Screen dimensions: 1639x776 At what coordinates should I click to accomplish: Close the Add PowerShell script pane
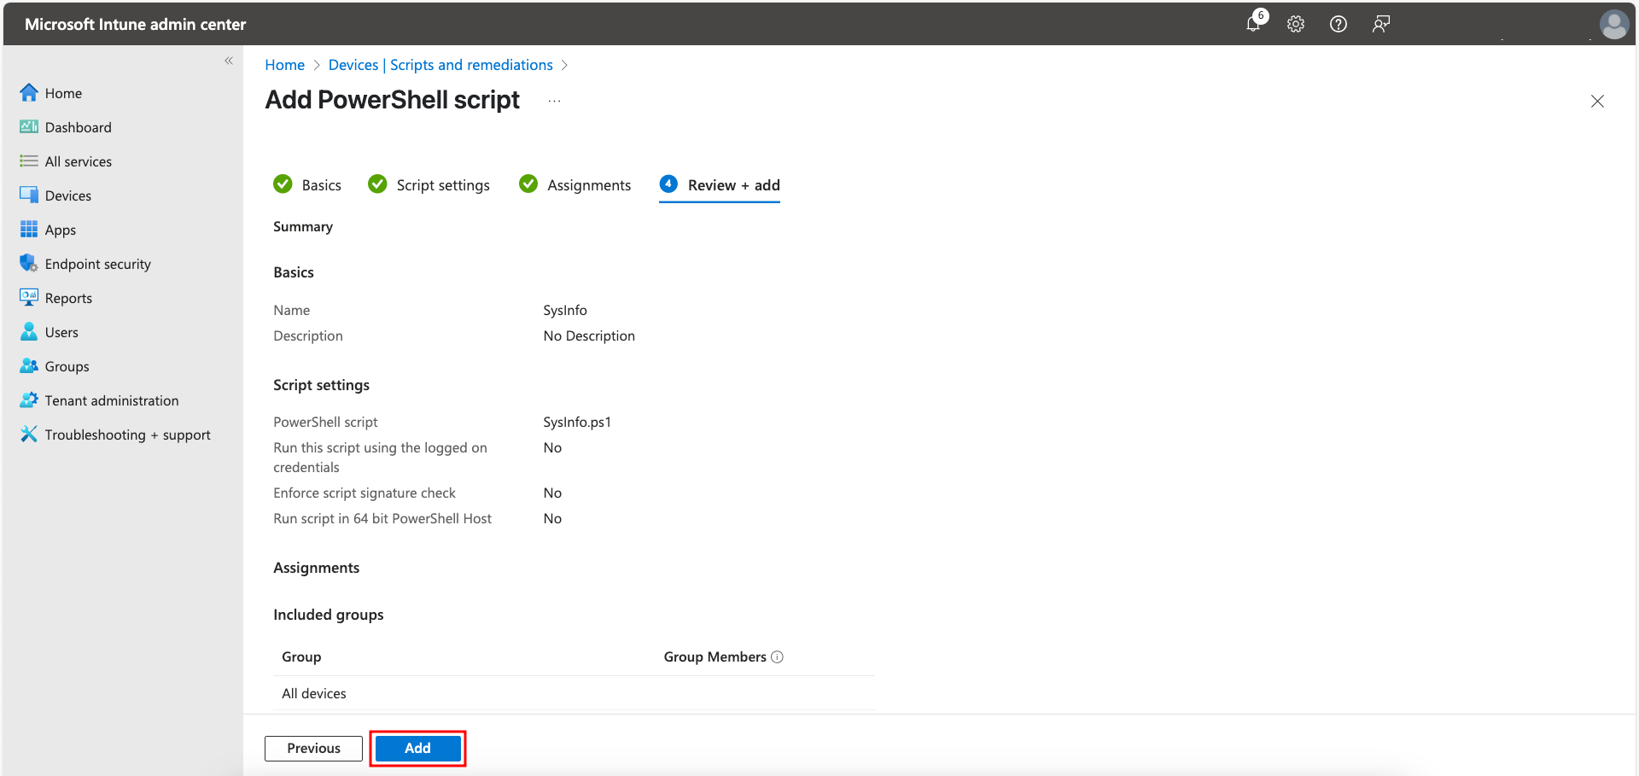(x=1597, y=101)
